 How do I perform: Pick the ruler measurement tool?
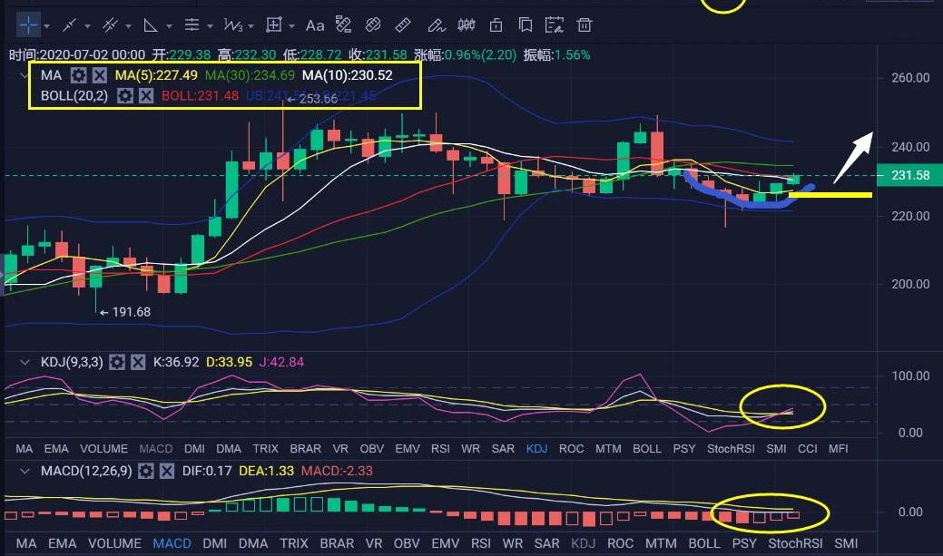tap(403, 24)
